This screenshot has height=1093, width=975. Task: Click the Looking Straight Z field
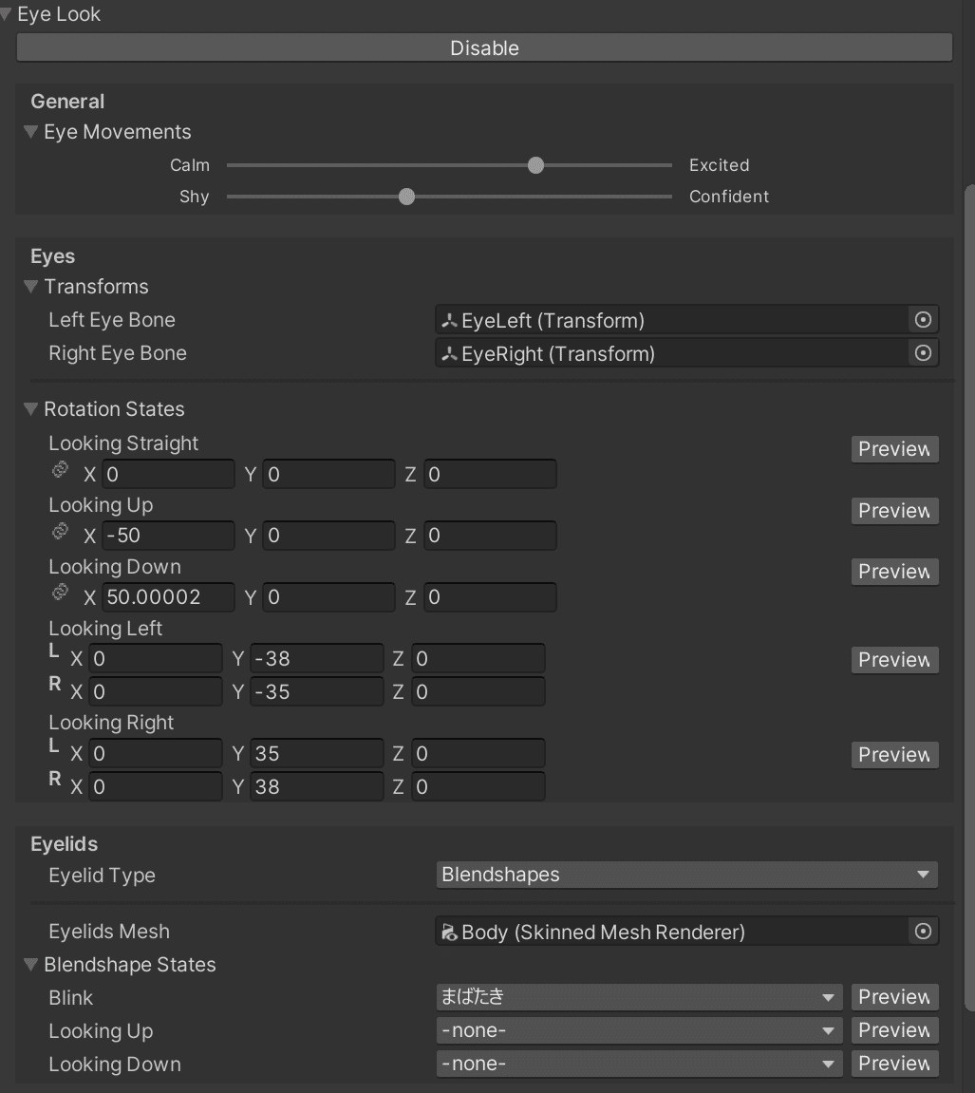coord(490,474)
